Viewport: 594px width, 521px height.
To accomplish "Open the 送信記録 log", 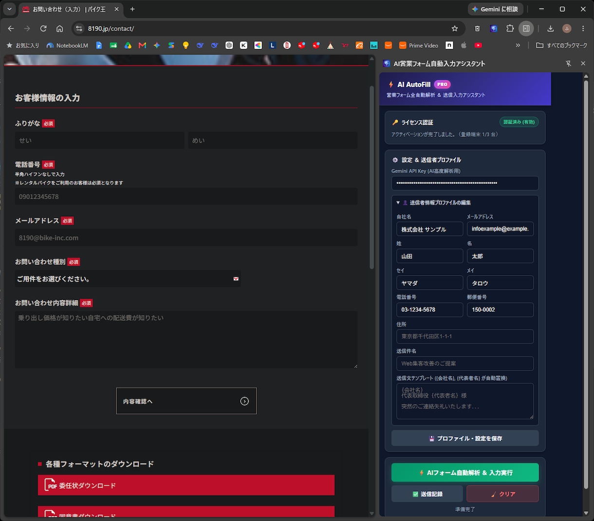I will 427,494.
